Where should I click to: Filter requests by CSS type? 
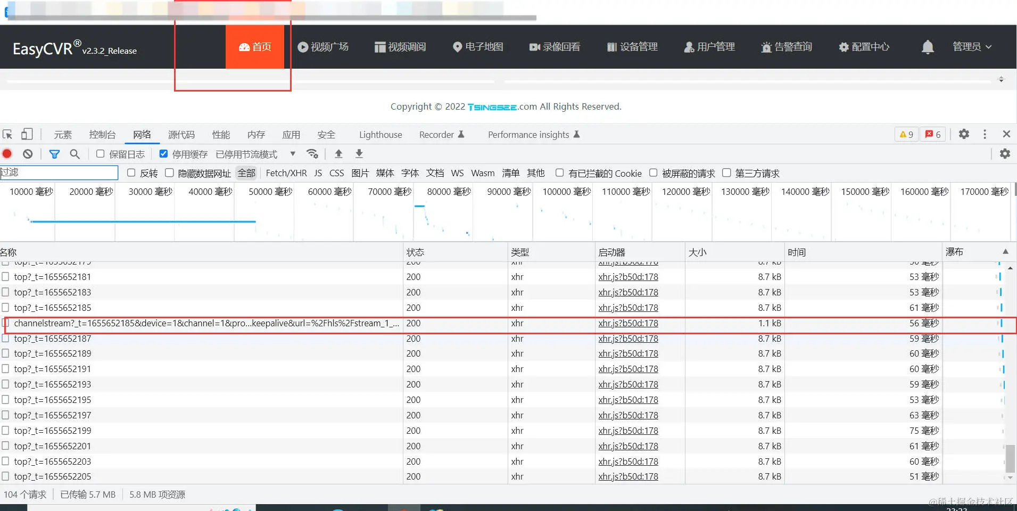click(x=336, y=173)
